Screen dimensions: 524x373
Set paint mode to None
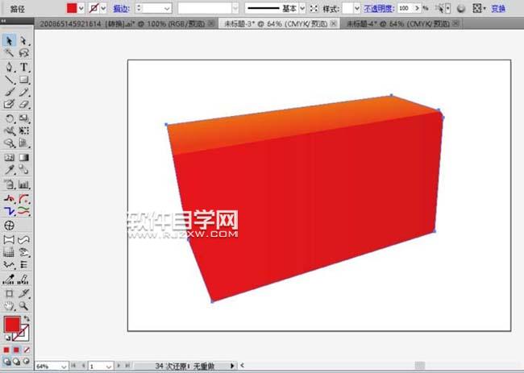pos(27,350)
